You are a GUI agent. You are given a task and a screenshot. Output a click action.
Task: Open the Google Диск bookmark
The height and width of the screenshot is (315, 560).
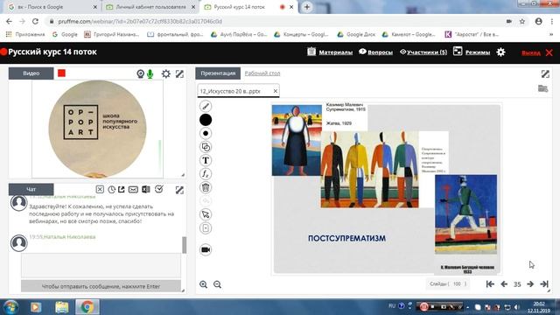click(x=356, y=35)
